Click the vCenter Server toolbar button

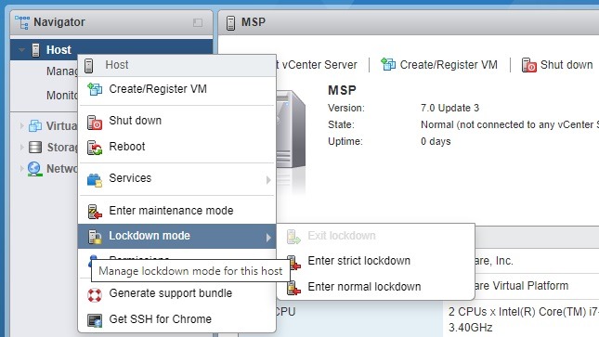tap(317, 65)
